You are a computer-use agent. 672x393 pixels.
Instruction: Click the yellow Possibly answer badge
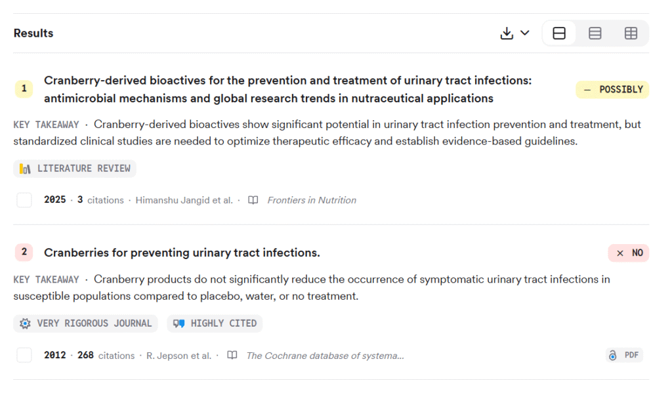[612, 90]
